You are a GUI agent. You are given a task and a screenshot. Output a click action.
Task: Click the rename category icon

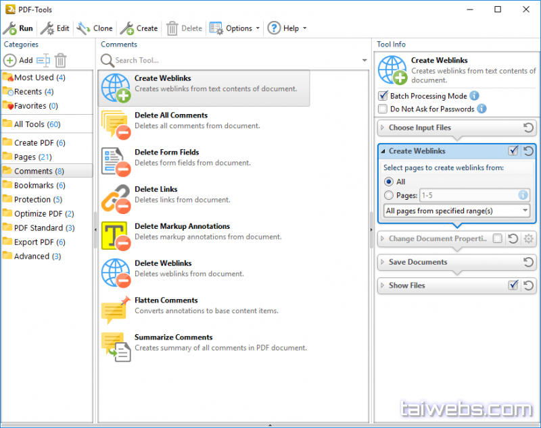tap(43, 60)
